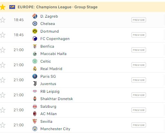The height and width of the screenshot is (133, 165).
Task: Click the Dinamo Zagreb club crest
Action: click(x=35, y=16)
